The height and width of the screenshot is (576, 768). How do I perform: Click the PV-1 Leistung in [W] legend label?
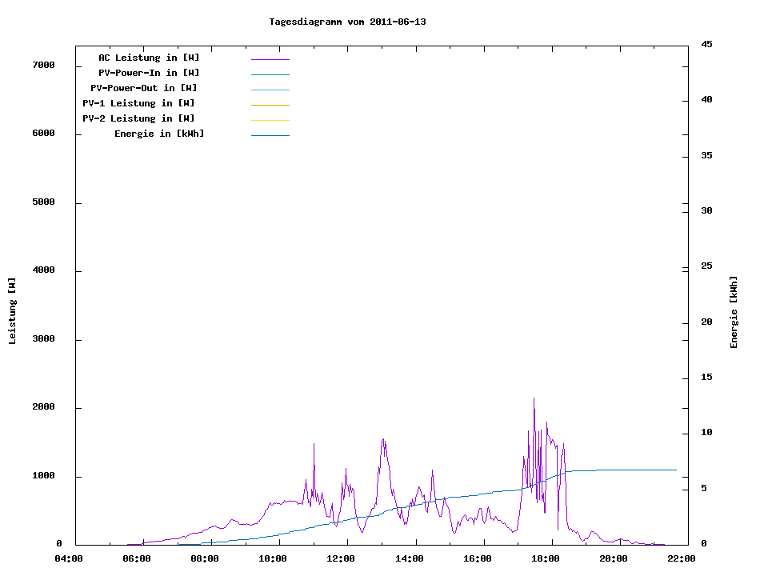(x=138, y=103)
